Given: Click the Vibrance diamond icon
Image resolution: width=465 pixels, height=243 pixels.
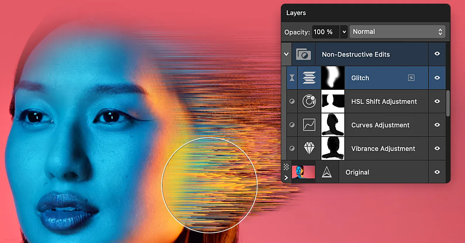Looking at the screenshot, I should coord(309,148).
